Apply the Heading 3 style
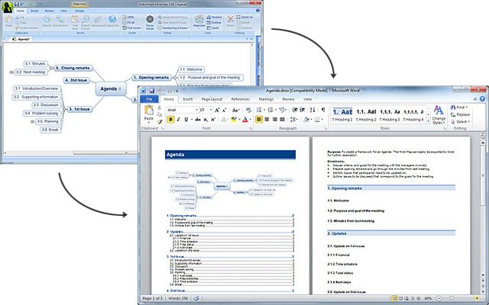489x305 pixels. point(390,114)
